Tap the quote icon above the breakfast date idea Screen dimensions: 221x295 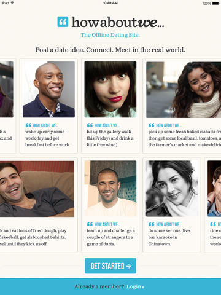(x=28, y=125)
